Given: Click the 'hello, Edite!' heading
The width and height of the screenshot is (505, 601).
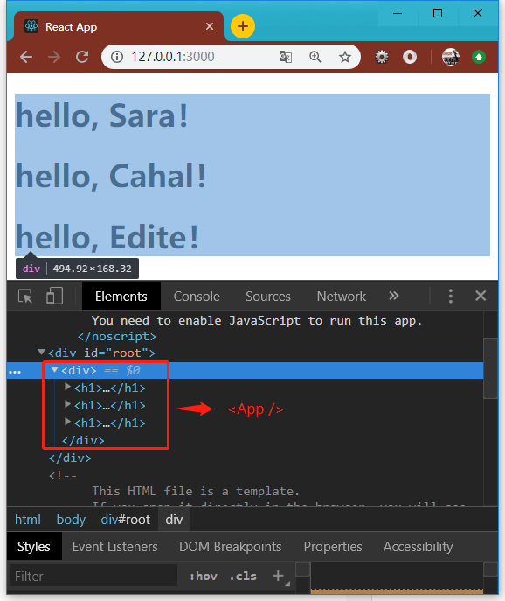Looking at the screenshot, I should [x=107, y=236].
